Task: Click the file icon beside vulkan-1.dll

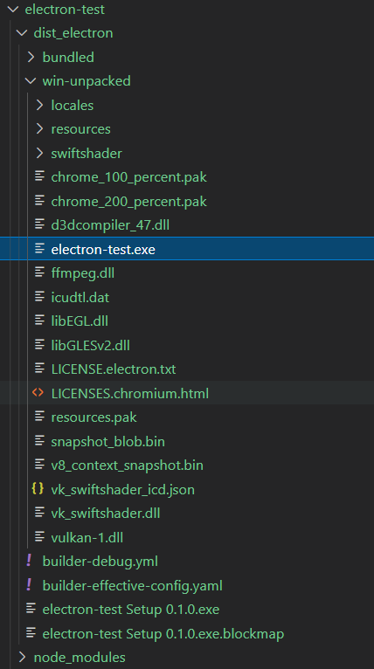Action: coord(39,536)
